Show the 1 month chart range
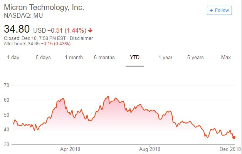The height and width of the screenshot is (154, 242). click(74, 58)
